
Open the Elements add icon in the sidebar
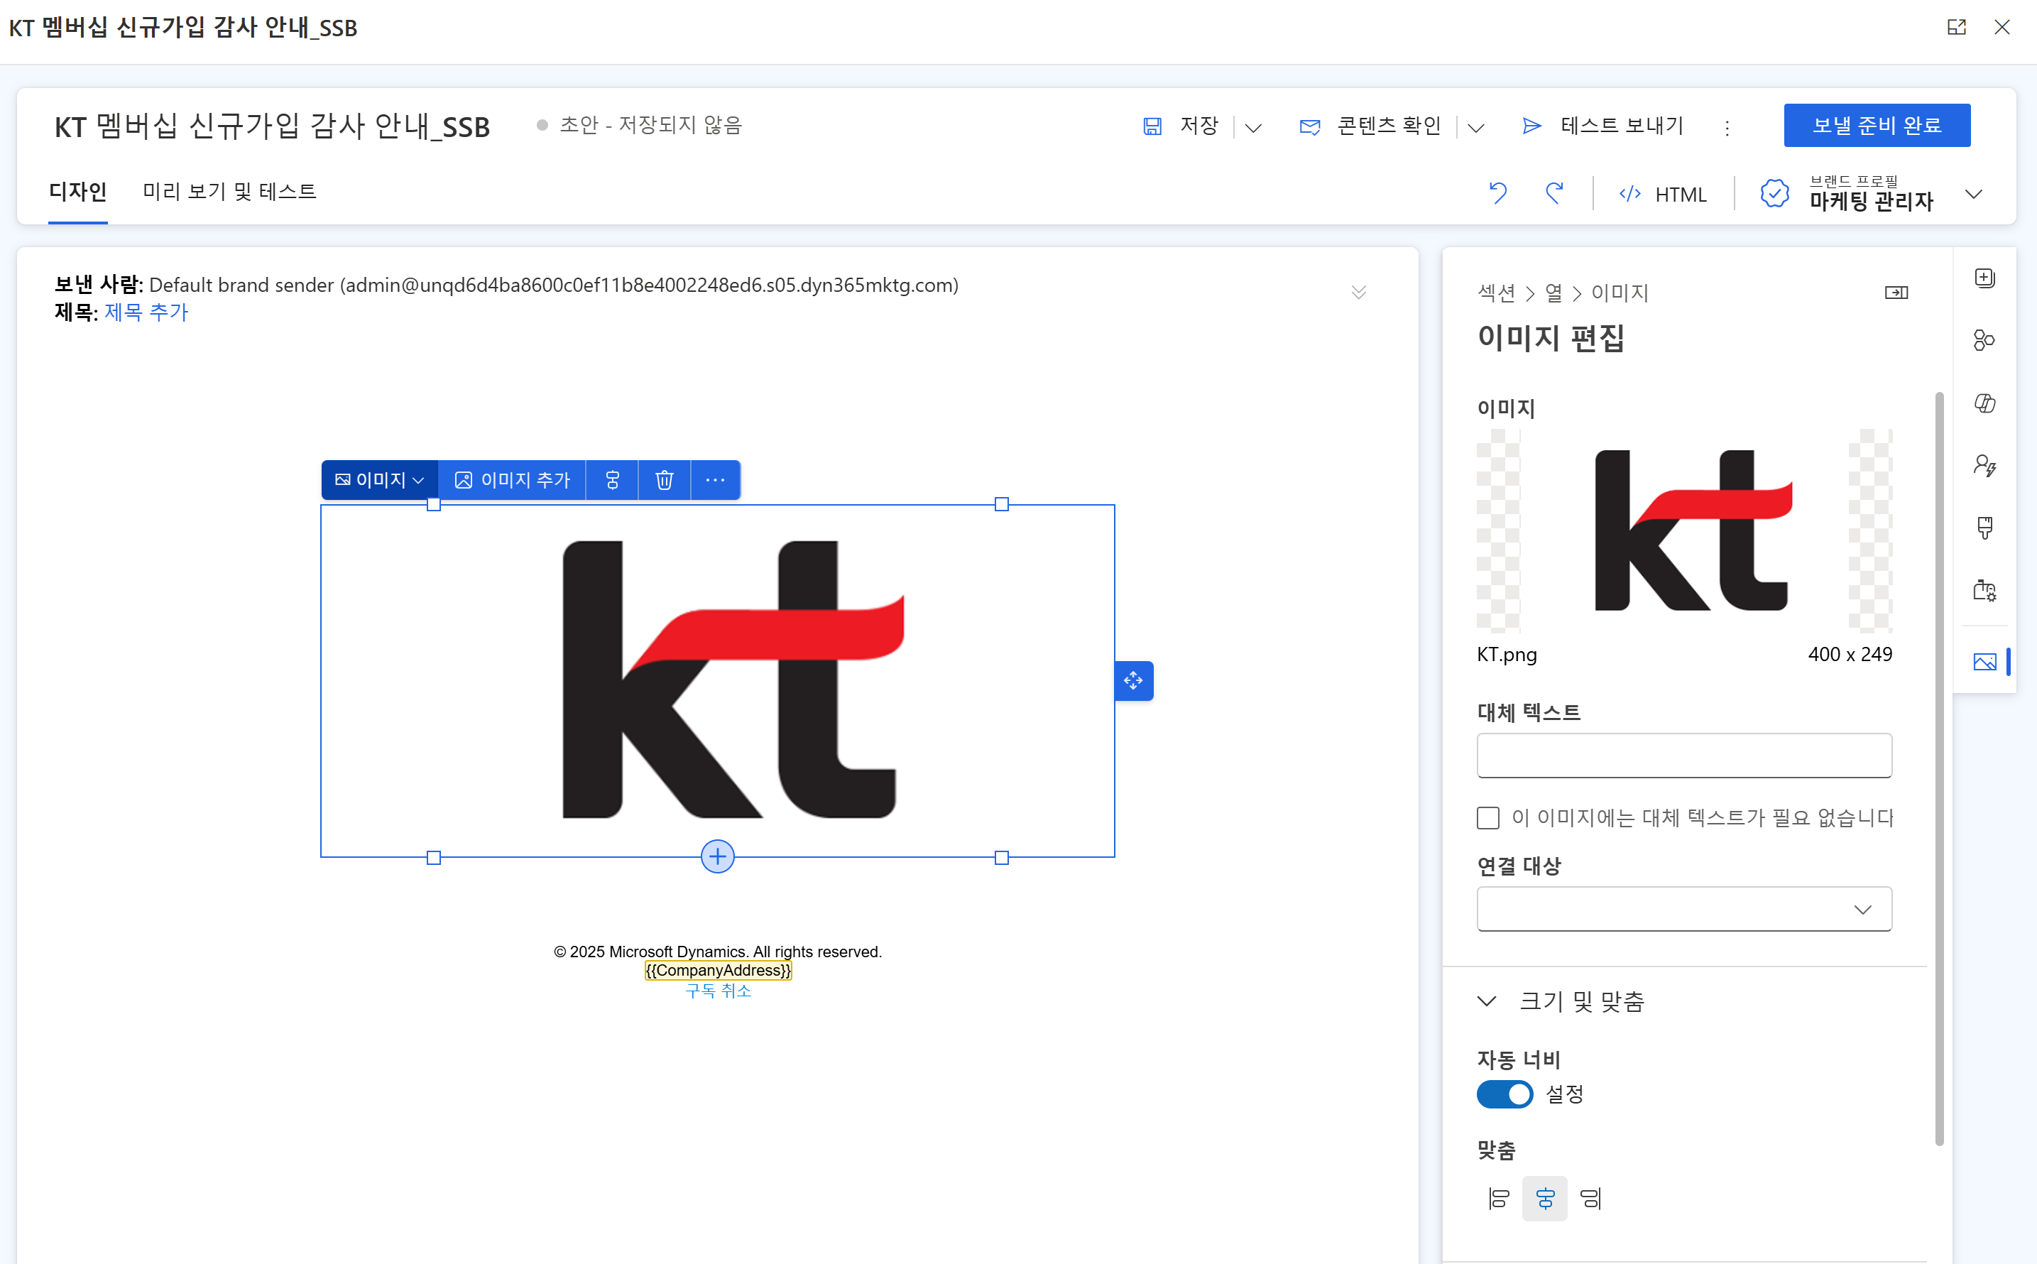(1984, 278)
